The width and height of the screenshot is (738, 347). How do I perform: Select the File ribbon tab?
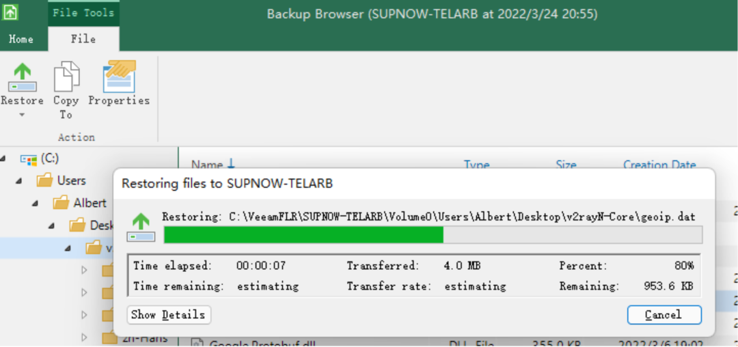(x=83, y=39)
